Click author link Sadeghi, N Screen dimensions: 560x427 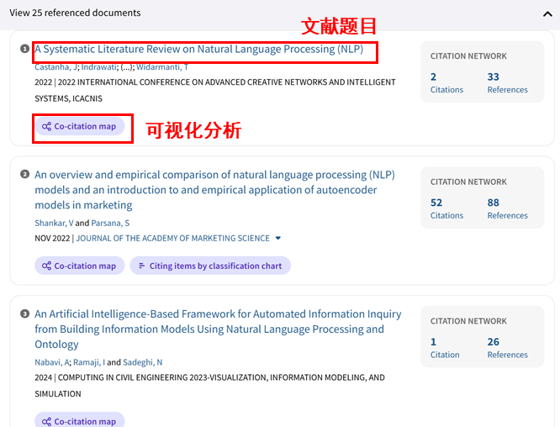[143, 362]
